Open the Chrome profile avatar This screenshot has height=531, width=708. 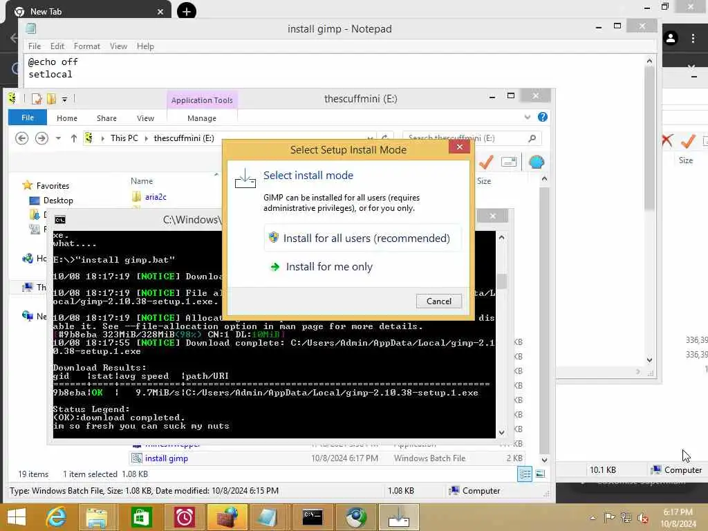pos(671,39)
